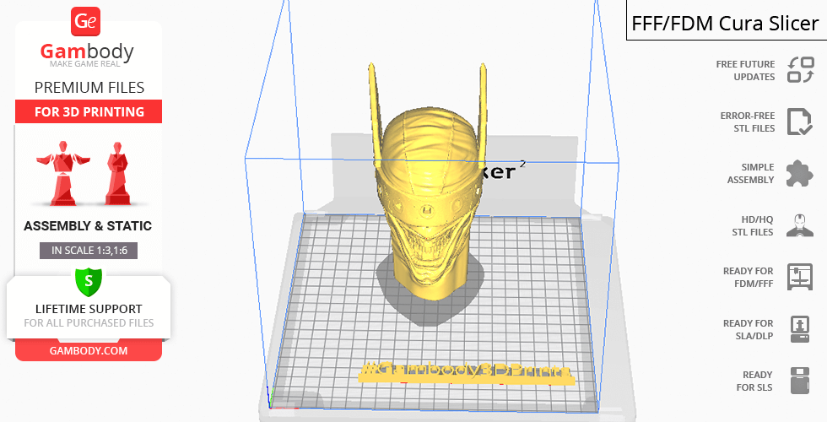
Task: Click the Ready for SLA/DLP icon
Action: pos(799,328)
